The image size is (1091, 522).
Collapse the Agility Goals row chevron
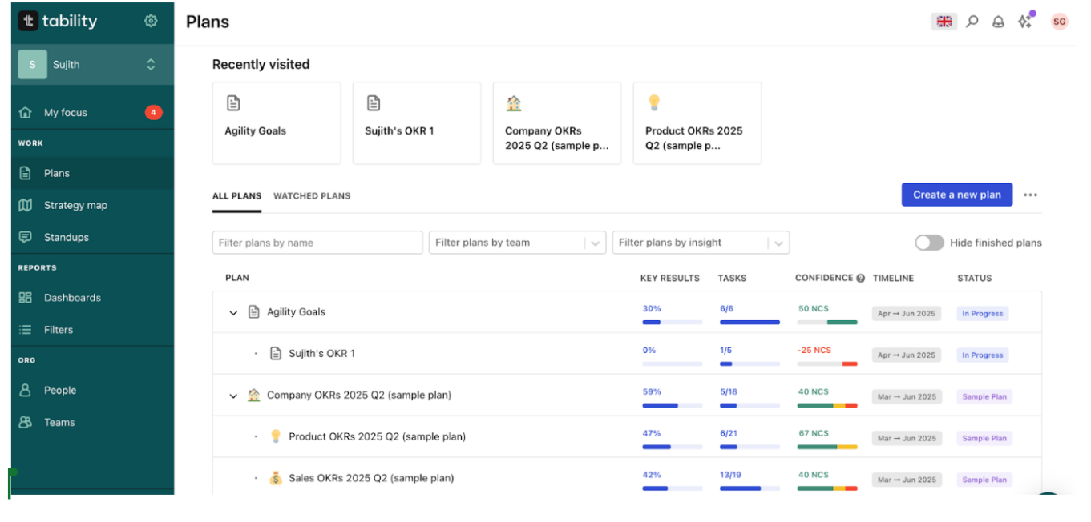pyautogui.click(x=233, y=313)
